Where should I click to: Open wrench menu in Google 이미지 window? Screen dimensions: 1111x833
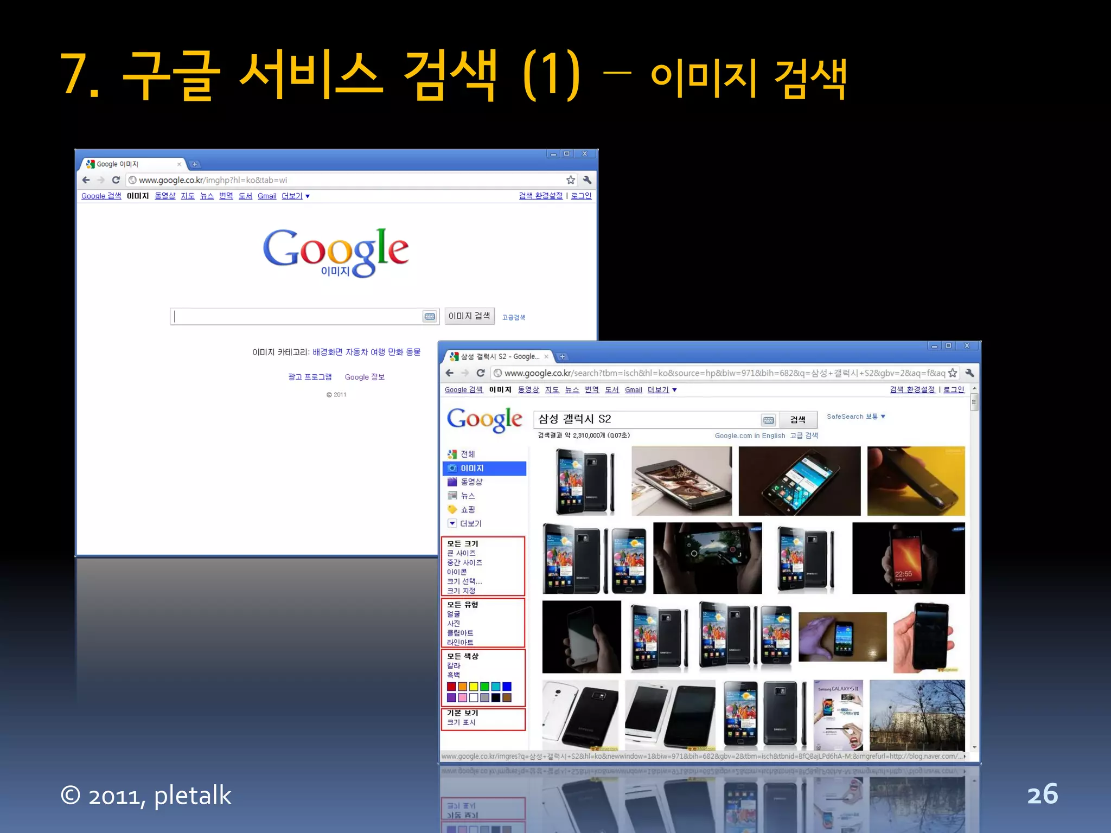coord(587,180)
